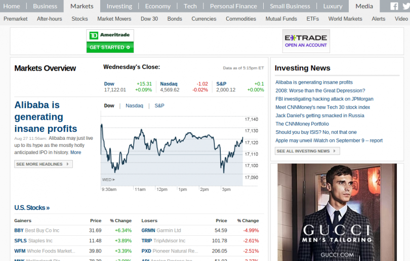The width and height of the screenshot is (410, 261).
Task: Open the U.S. Stocks section link
Action: pyautogui.click(x=32, y=207)
